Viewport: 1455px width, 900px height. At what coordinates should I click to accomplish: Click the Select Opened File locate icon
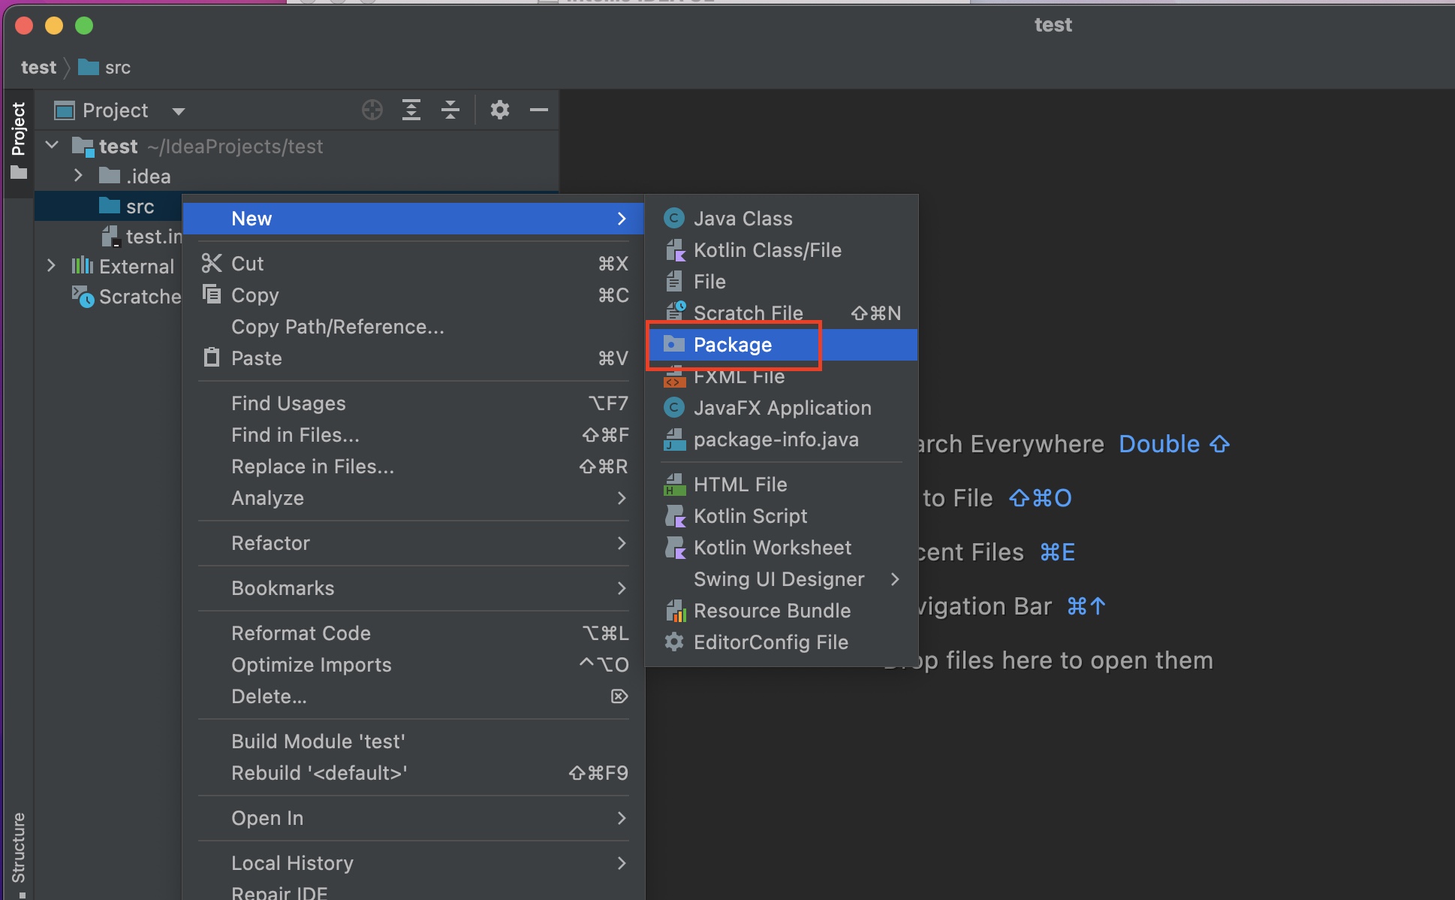372,110
